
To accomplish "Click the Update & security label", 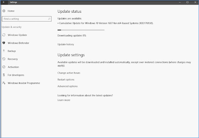I will point(12,27).
